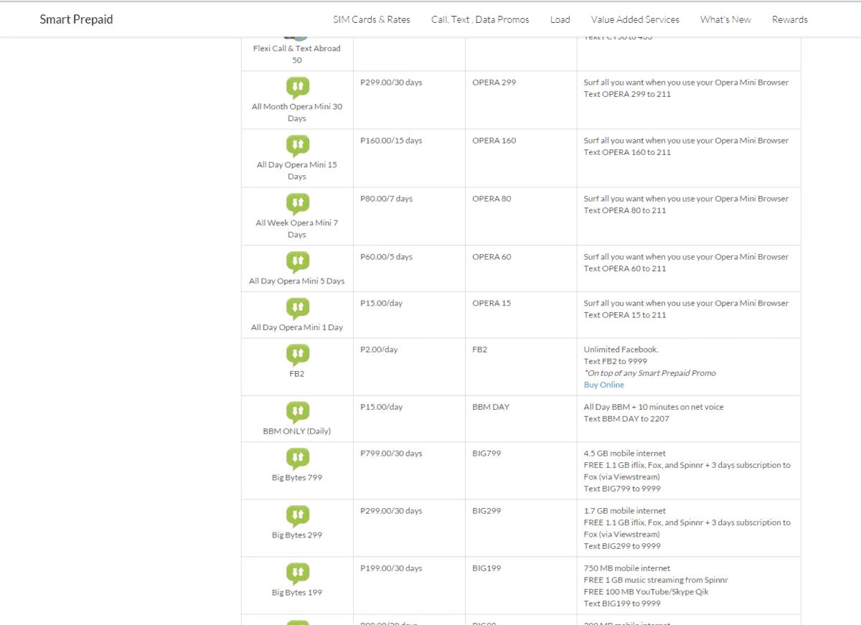
Task: Select the All Day Opera Mini 1 Day label
Action: click(x=297, y=327)
